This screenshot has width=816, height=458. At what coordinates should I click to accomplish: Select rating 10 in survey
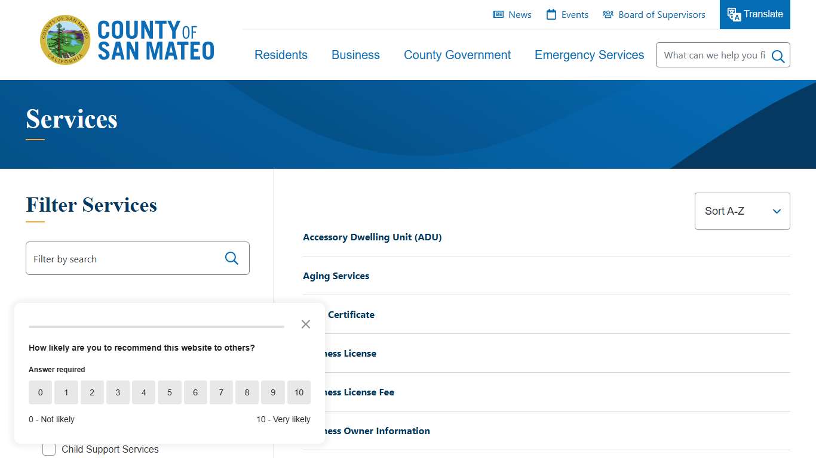pyautogui.click(x=299, y=392)
